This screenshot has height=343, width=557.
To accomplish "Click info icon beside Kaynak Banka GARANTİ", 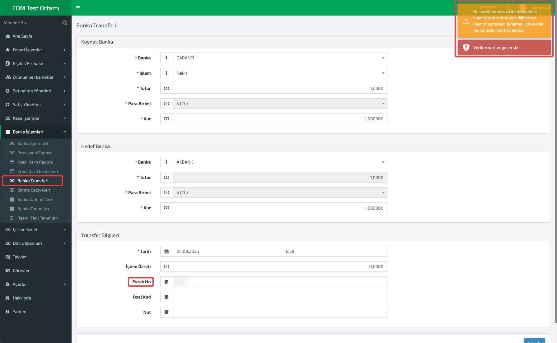I will [166, 58].
